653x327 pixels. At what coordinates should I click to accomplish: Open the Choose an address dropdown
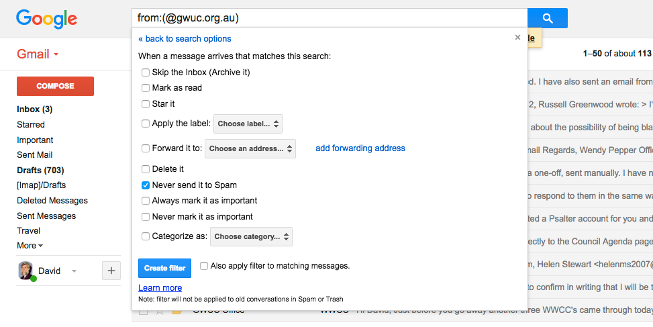(250, 148)
